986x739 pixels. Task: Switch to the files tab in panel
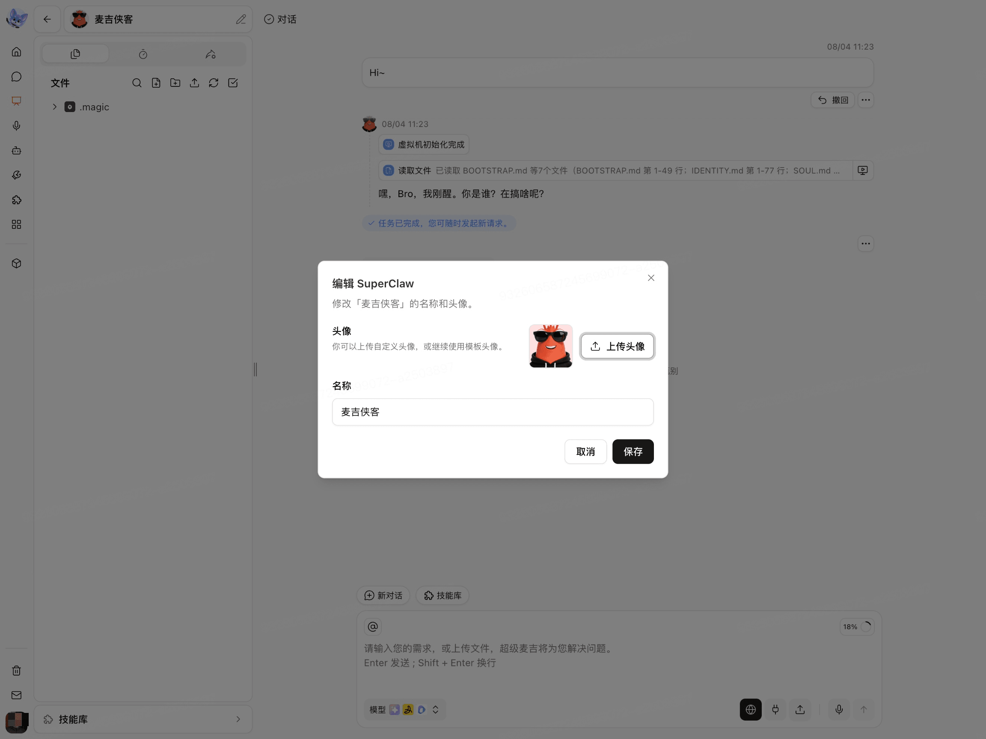[75, 54]
